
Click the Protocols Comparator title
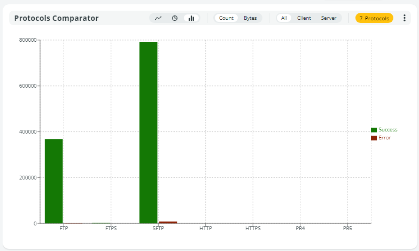point(56,18)
